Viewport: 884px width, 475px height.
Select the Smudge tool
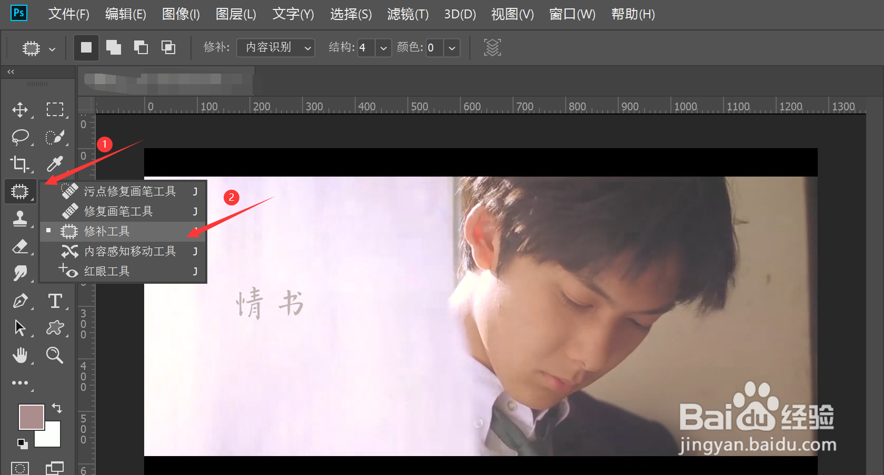tap(20, 273)
